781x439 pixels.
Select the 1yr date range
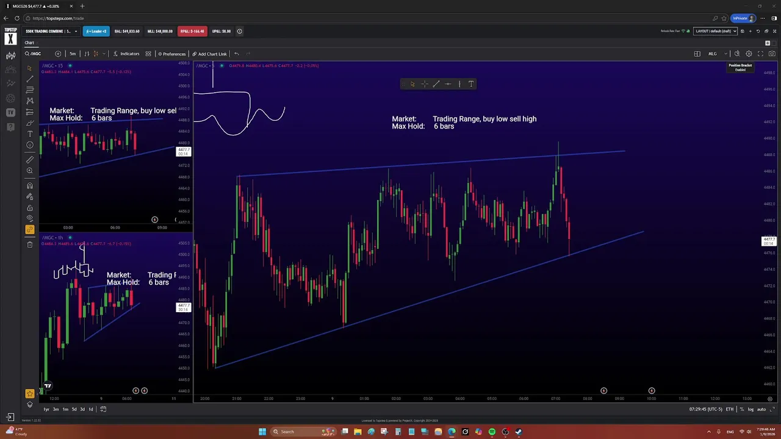point(46,409)
